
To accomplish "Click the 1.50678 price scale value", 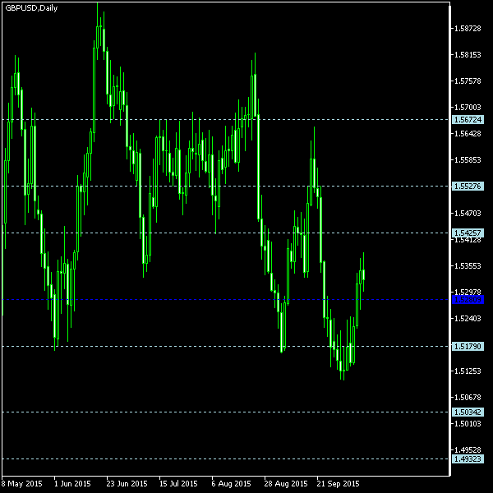I will click(x=468, y=398).
